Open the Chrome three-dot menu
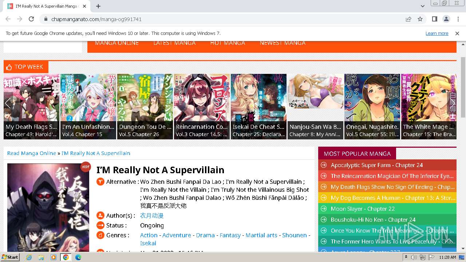The width and height of the screenshot is (466, 262). click(458, 19)
